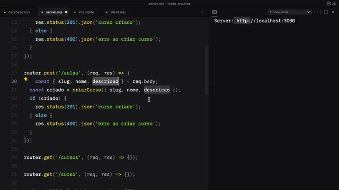Screen dimensions: 339x190
Task: Click the 'Server:' text in terminal
Action: click(x=224, y=21)
